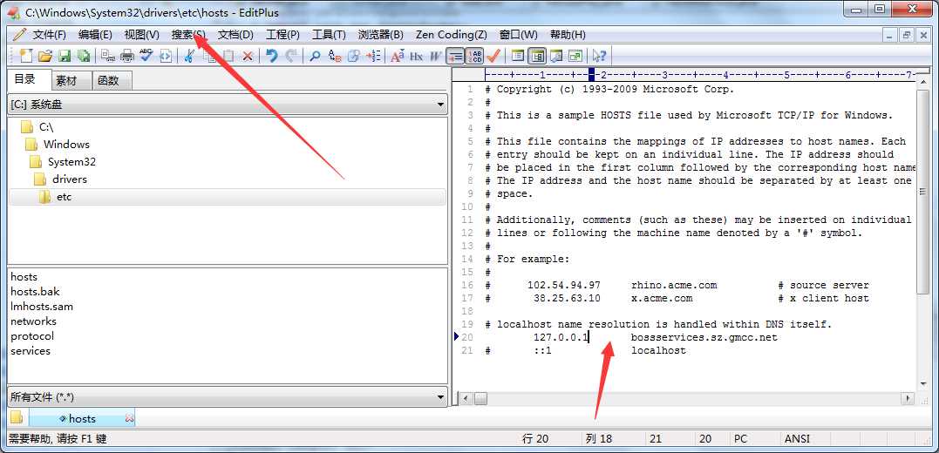
Task: Toggle the Auto Indent button
Action: click(455, 57)
